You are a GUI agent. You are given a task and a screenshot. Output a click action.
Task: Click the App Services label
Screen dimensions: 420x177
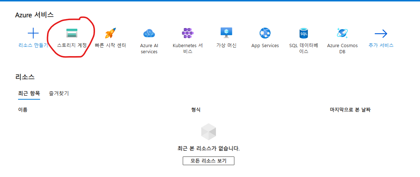tap(265, 46)
